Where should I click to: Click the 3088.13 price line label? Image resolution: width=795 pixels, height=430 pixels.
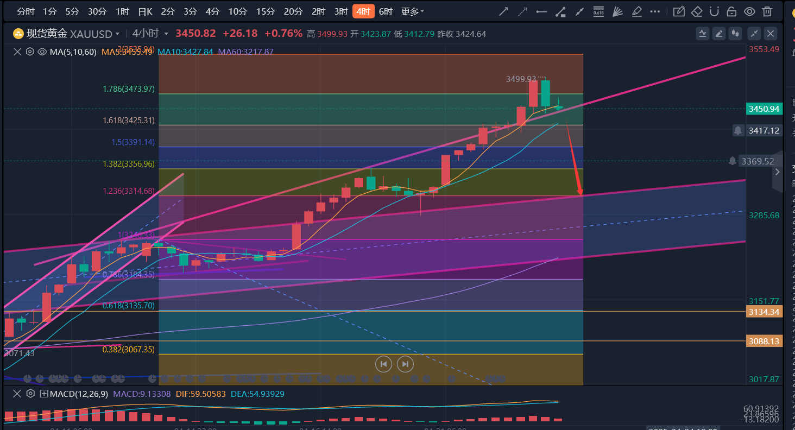point(764,342)
